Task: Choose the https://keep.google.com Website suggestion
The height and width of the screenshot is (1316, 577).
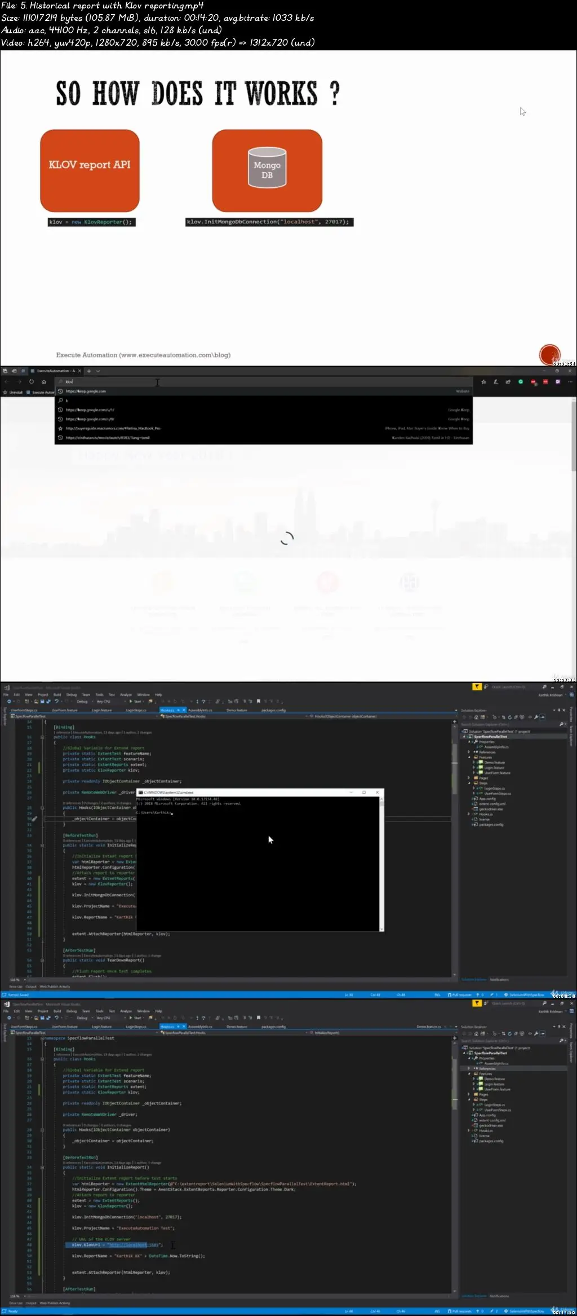Action: click(x=264, y=391)
